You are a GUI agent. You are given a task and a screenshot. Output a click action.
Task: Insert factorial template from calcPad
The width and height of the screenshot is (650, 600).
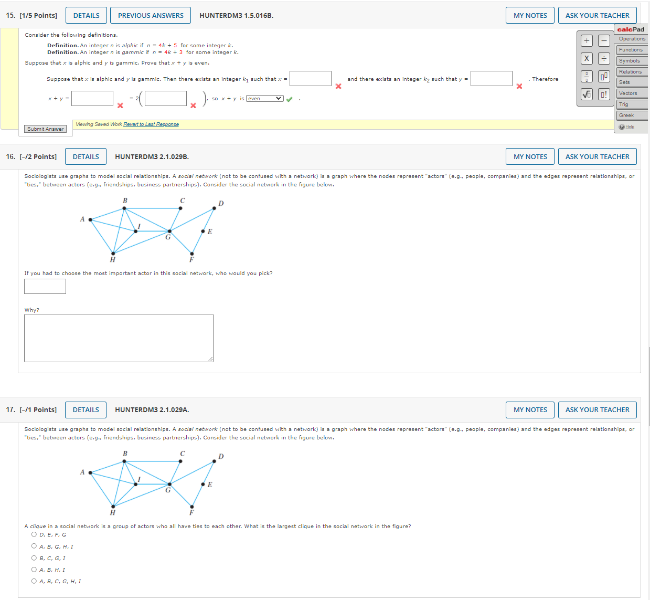click(x=604, y=94)
